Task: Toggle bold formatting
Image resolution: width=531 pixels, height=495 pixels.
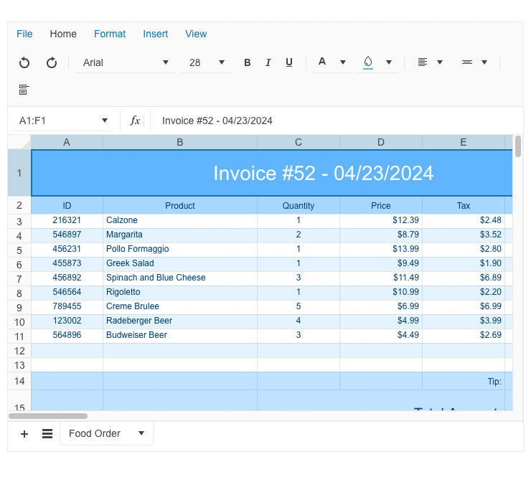Action: pyautogui.click(x=248, y=63)
